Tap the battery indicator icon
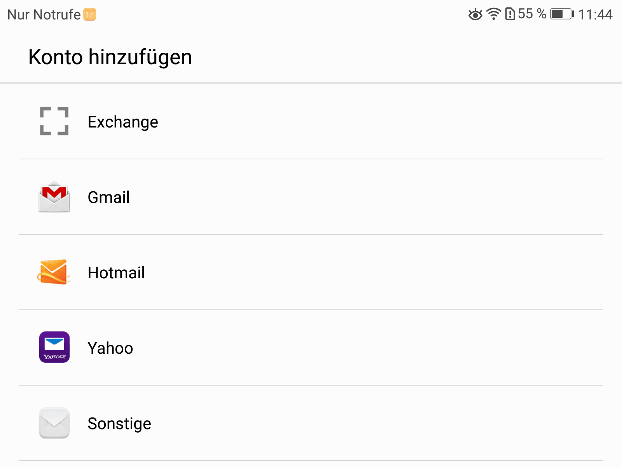Image resolution: width=622 pixels, height=468 pixels. (x=562, y=14)
